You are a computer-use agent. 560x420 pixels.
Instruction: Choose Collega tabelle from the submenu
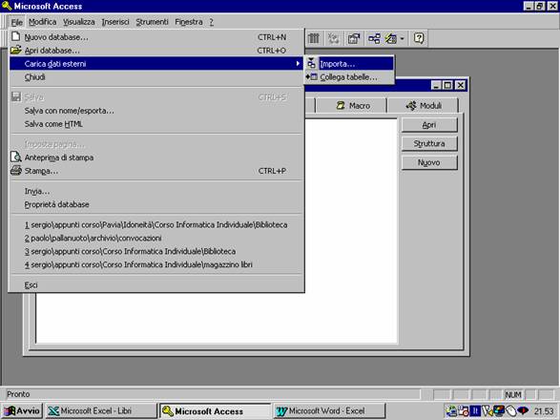[x=349, y=77]
